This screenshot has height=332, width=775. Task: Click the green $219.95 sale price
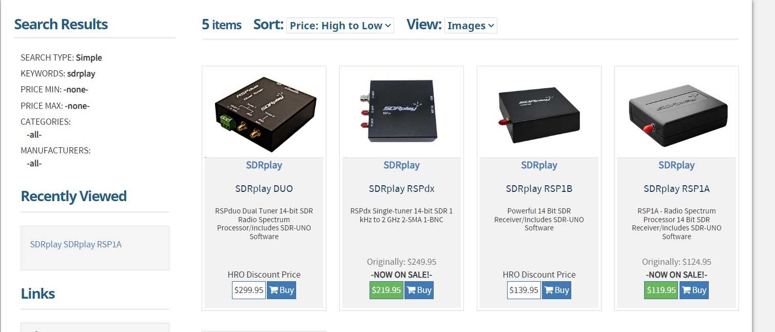click(386, 290)
